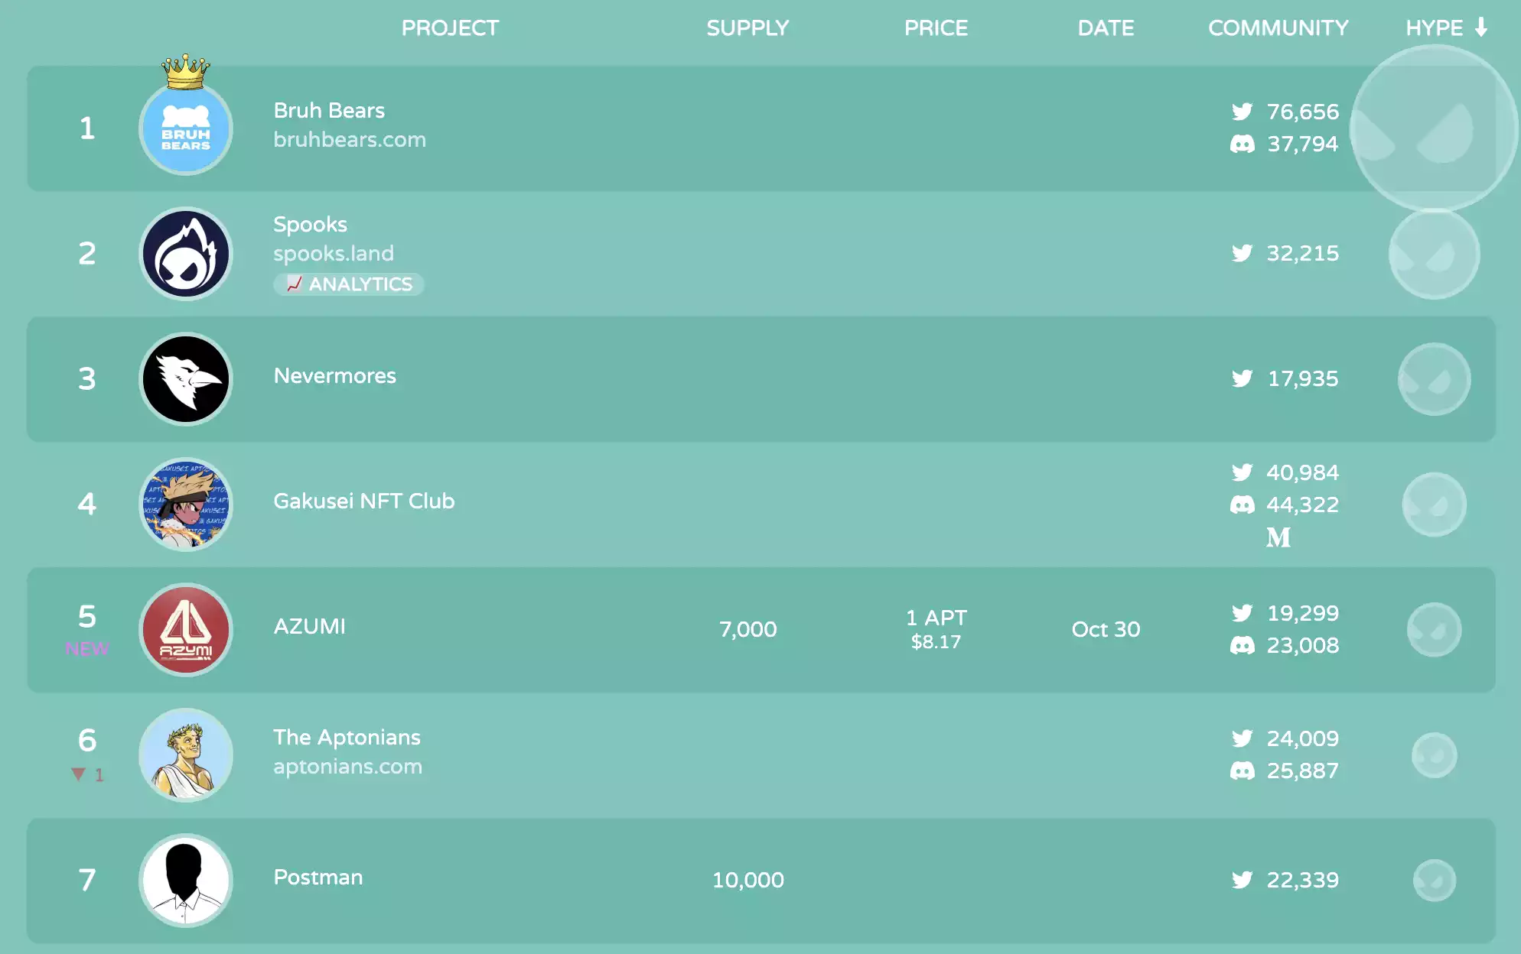
Task: Open the Spooks Twitter bird icon
Action: (1242, 253)
